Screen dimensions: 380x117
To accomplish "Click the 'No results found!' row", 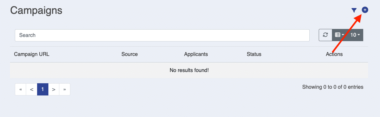I will tap(189, 70).
